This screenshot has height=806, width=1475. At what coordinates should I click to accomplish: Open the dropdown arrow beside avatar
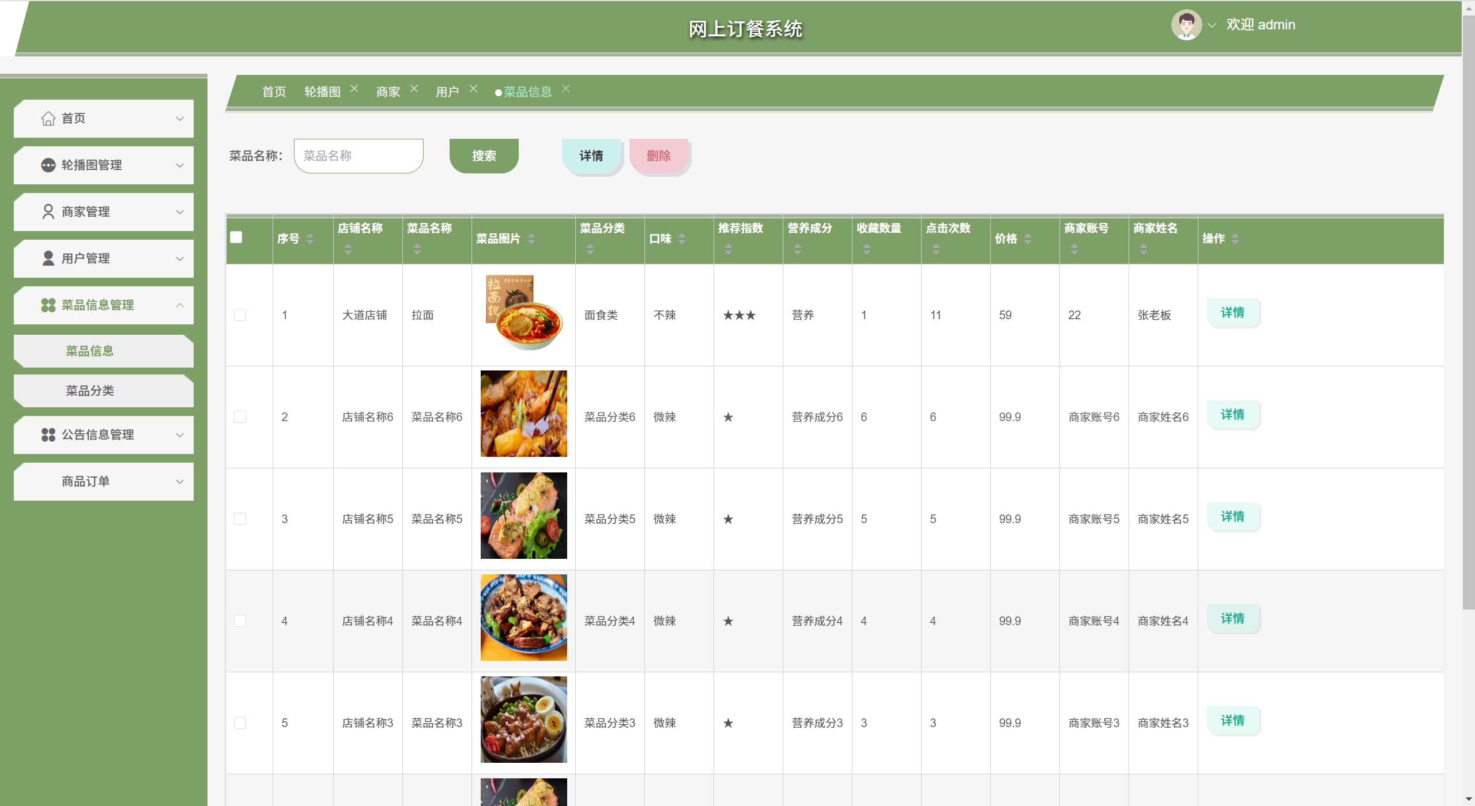click(1212, 25)
